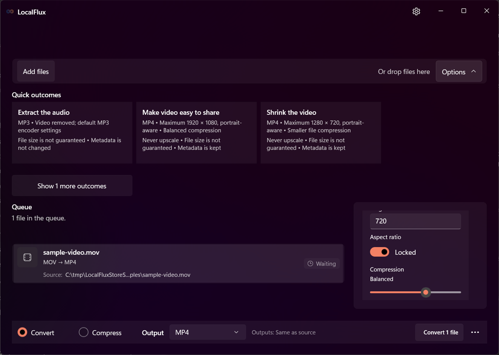Minimize the LocalFlux window

(441, 11)
